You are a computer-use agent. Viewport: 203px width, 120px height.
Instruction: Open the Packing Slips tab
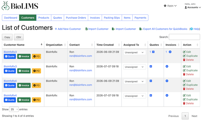point(112,18)
